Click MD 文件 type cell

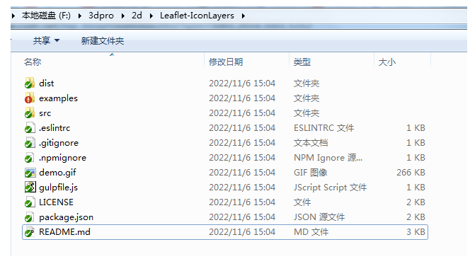click(311, 231)
